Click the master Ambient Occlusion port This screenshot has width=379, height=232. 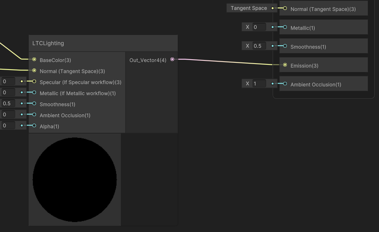[285, 84]
